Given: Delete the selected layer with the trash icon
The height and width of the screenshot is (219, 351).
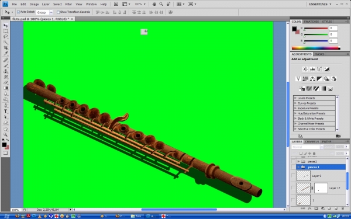Looking at the screenshot, I should tap(343, 208).
